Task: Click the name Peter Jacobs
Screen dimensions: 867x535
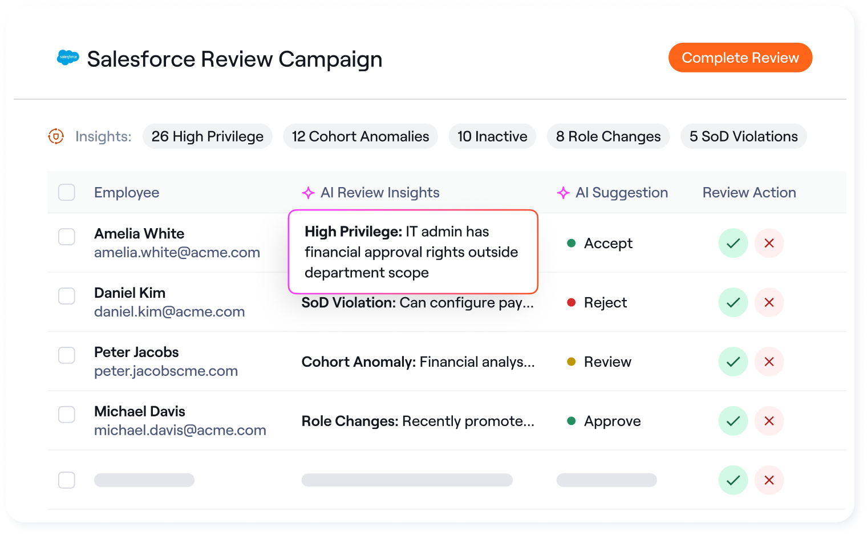Action: 136,352
